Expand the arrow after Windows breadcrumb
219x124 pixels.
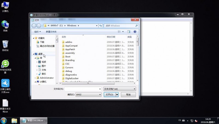pos(79,26)
